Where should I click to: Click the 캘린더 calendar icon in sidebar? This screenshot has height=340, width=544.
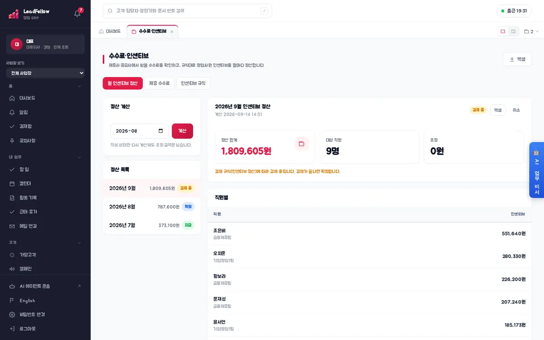[x=12, y=183]
